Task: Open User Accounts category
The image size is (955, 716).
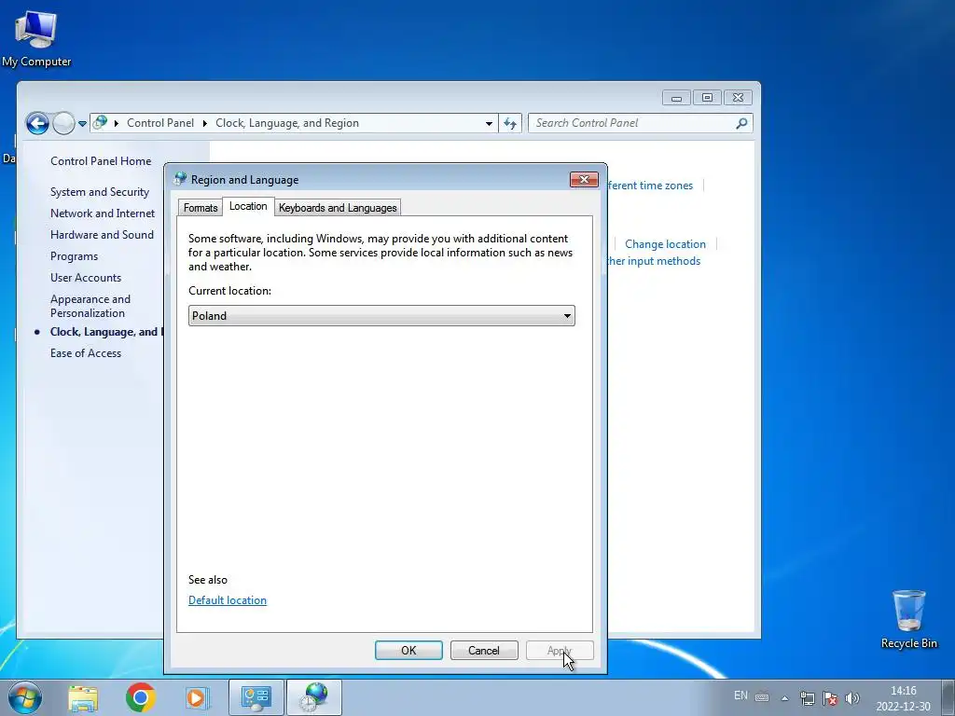Action: coord(85,278)
